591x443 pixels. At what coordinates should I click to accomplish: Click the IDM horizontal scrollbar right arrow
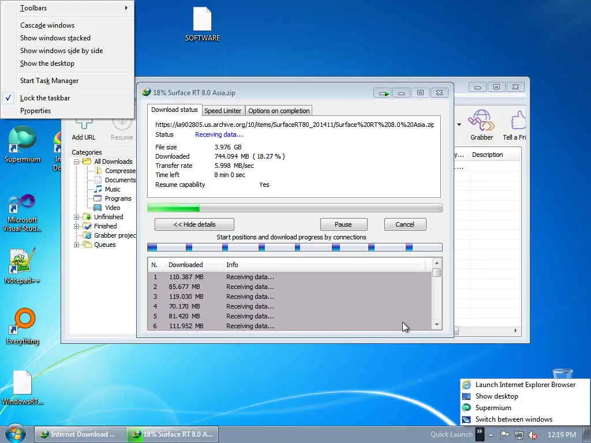(515, 331)
